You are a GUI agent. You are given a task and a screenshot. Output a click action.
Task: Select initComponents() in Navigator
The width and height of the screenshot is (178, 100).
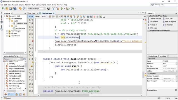pos(14,78)
